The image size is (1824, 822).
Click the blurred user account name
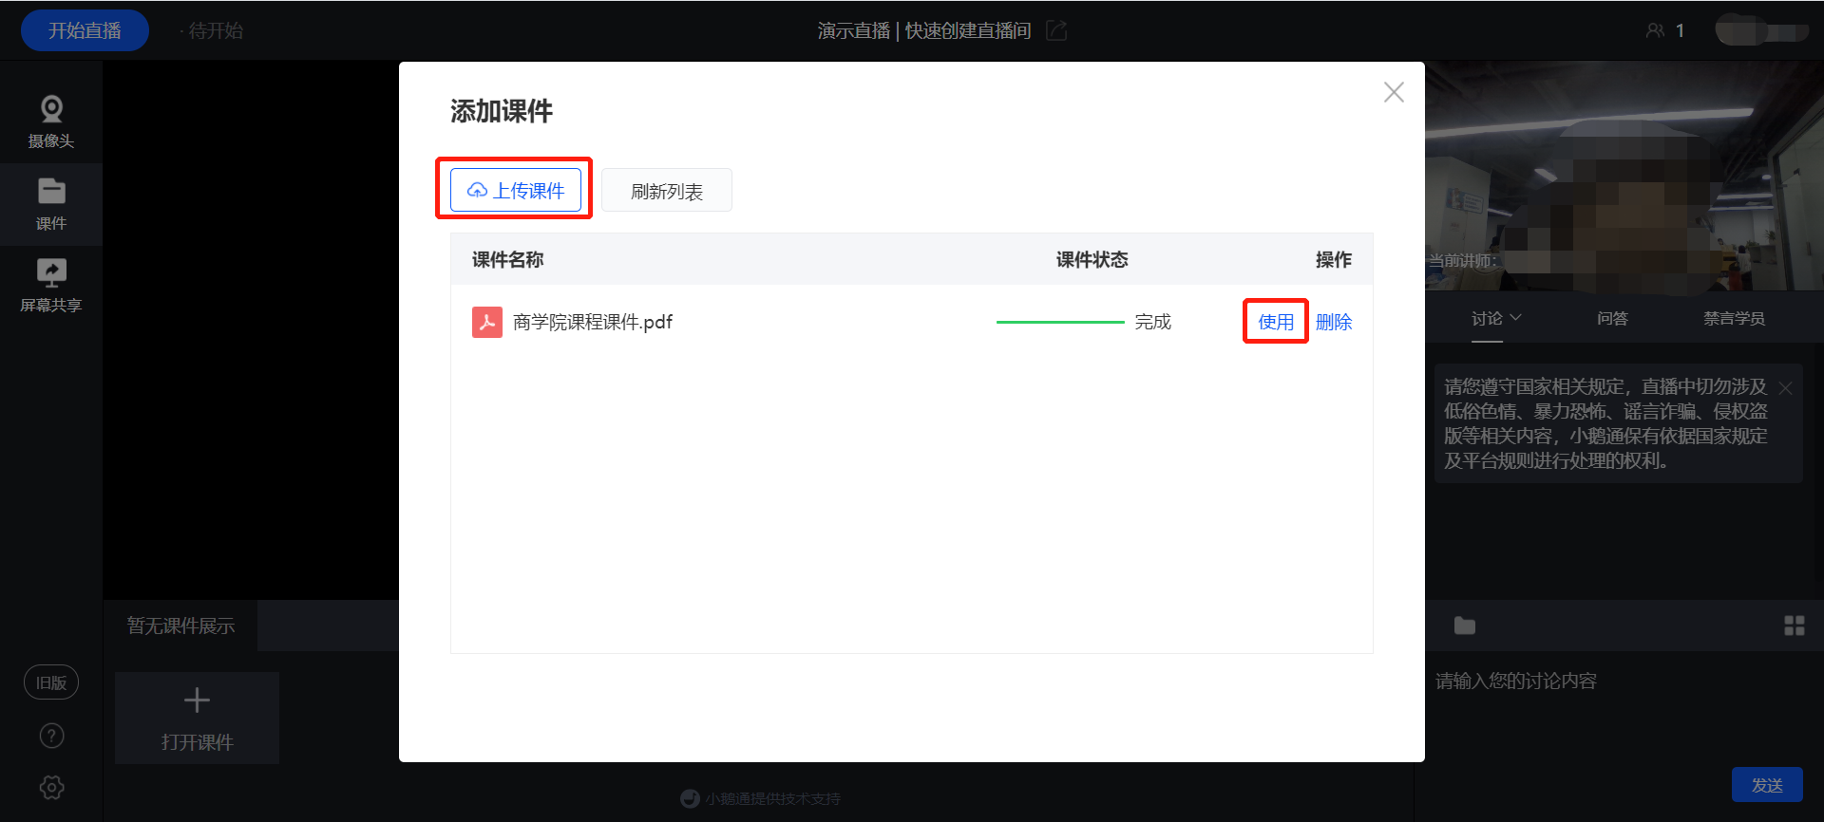(1762, 30)
